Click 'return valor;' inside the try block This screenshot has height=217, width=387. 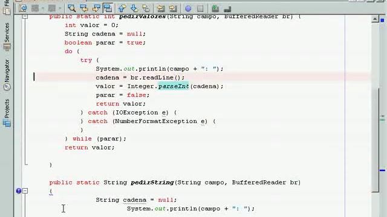[121, 104]
